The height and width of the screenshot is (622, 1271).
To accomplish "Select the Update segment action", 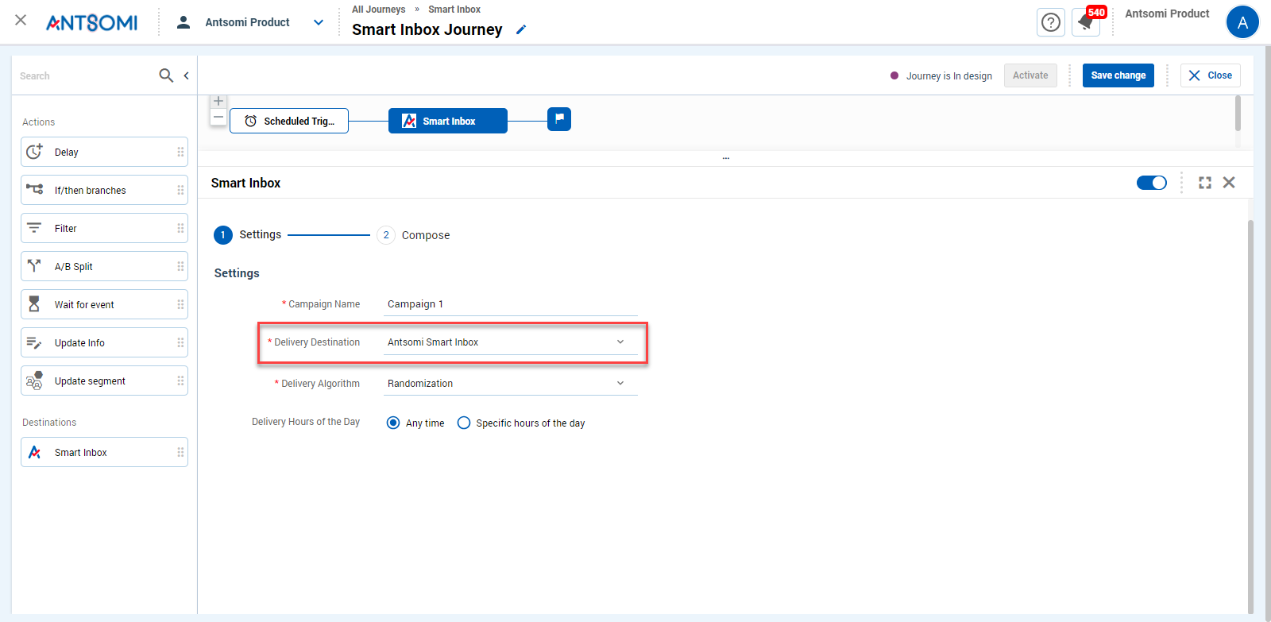I will click(104, 381).
